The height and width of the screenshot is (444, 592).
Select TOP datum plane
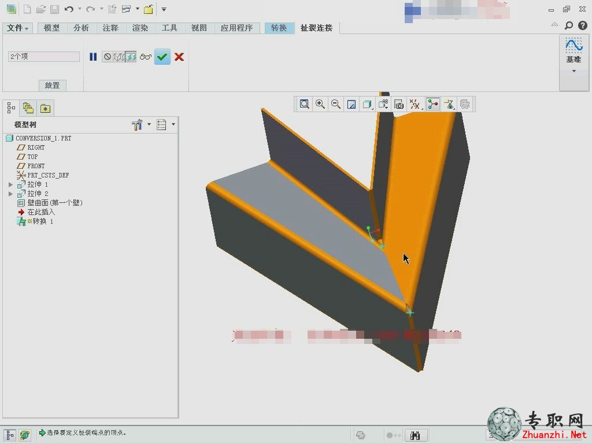coord(27,156)
